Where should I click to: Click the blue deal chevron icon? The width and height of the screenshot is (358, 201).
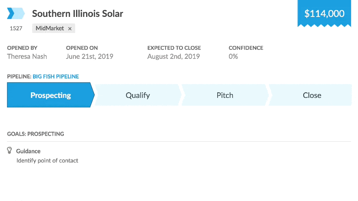(x=16, y=13)
